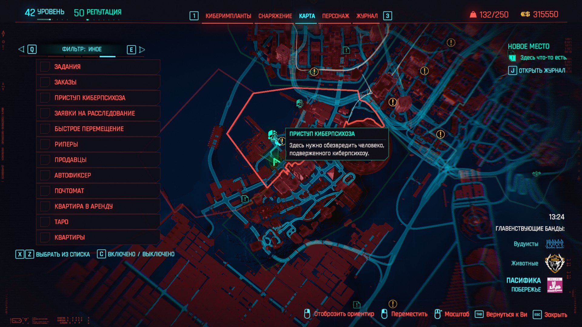This screenshot has height=327, width=582.
Task: Click the НОВОЕ МЕСТО notification icon
Action: [x=512, y=57]
